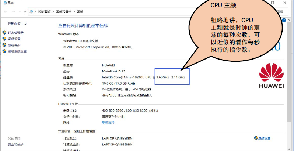Go up one level with the Up arrow
This screenshot has width=294, height=151.
[x=25, y=12]
